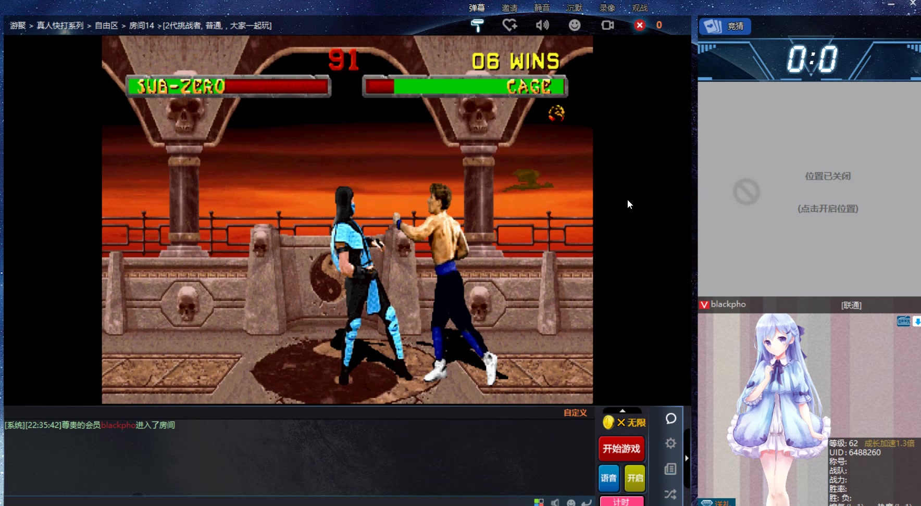Image resolution: width=921 pixels, height=506 pixels.
Task: Click the red 开始游戏 button
Action: click(621, 449)
